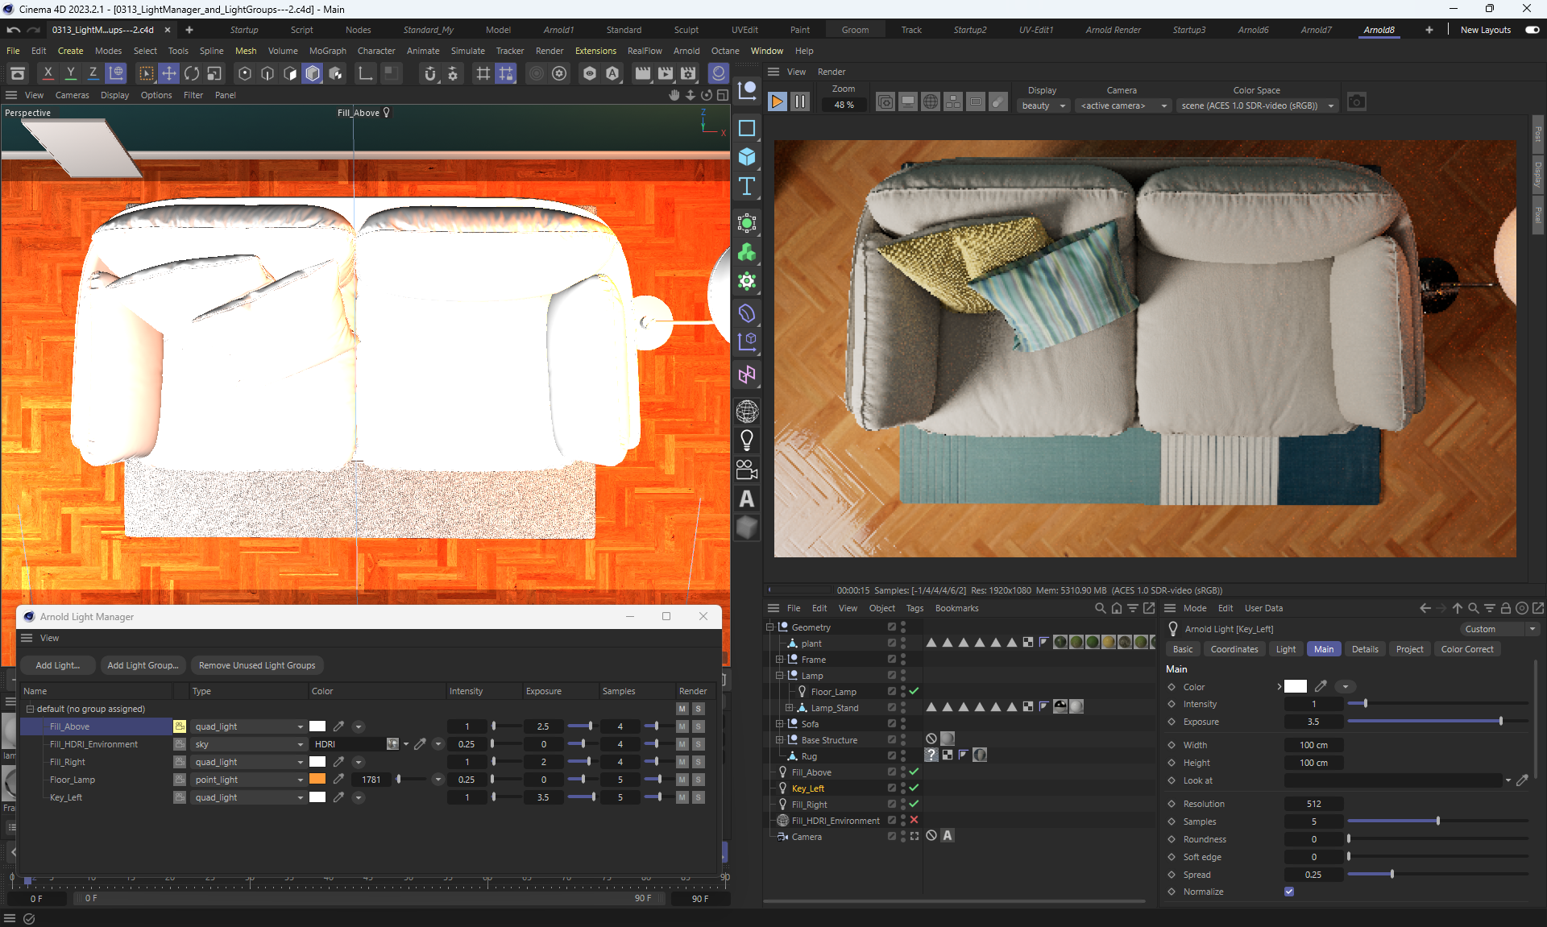Switch to the Details tab
This screenshot has height=927, width=1547.
(1364, 649)
